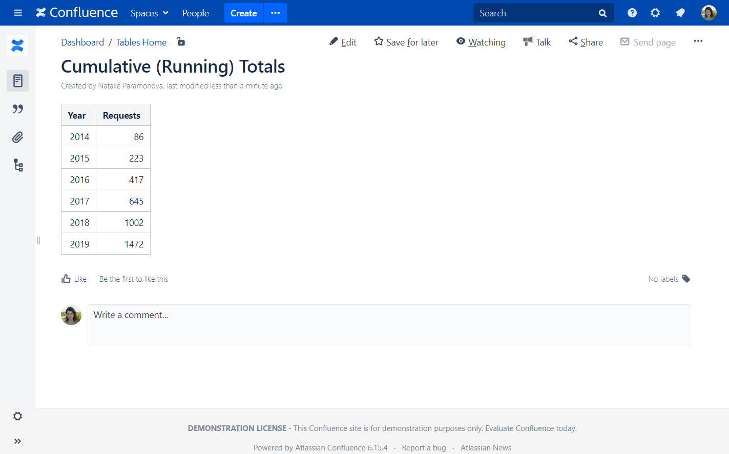Toggle Save for later star
729x454 pixels.
[x=406, y=42]
